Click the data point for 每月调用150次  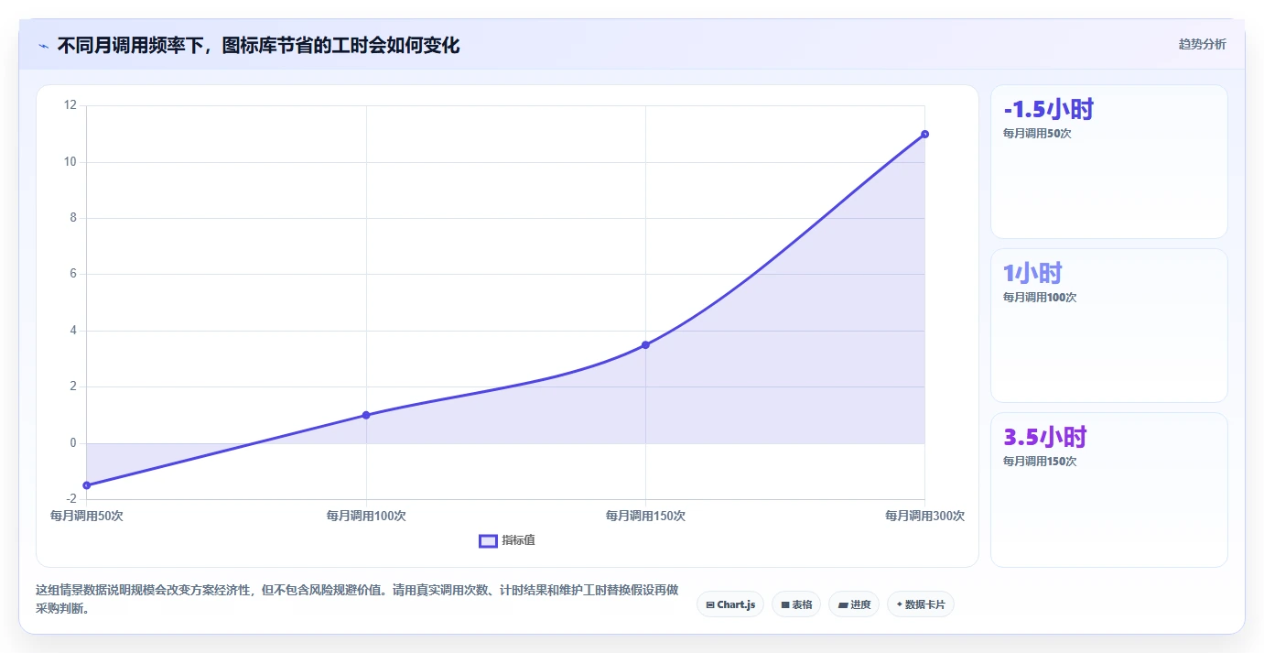pyautogui.click(x=645, y=344)
